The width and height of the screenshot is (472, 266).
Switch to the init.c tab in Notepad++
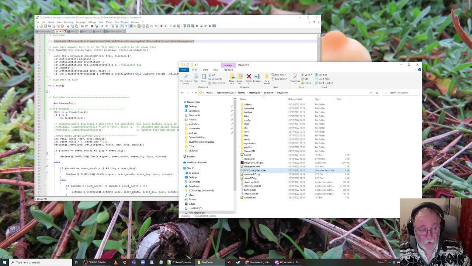[x=61, y=31]
